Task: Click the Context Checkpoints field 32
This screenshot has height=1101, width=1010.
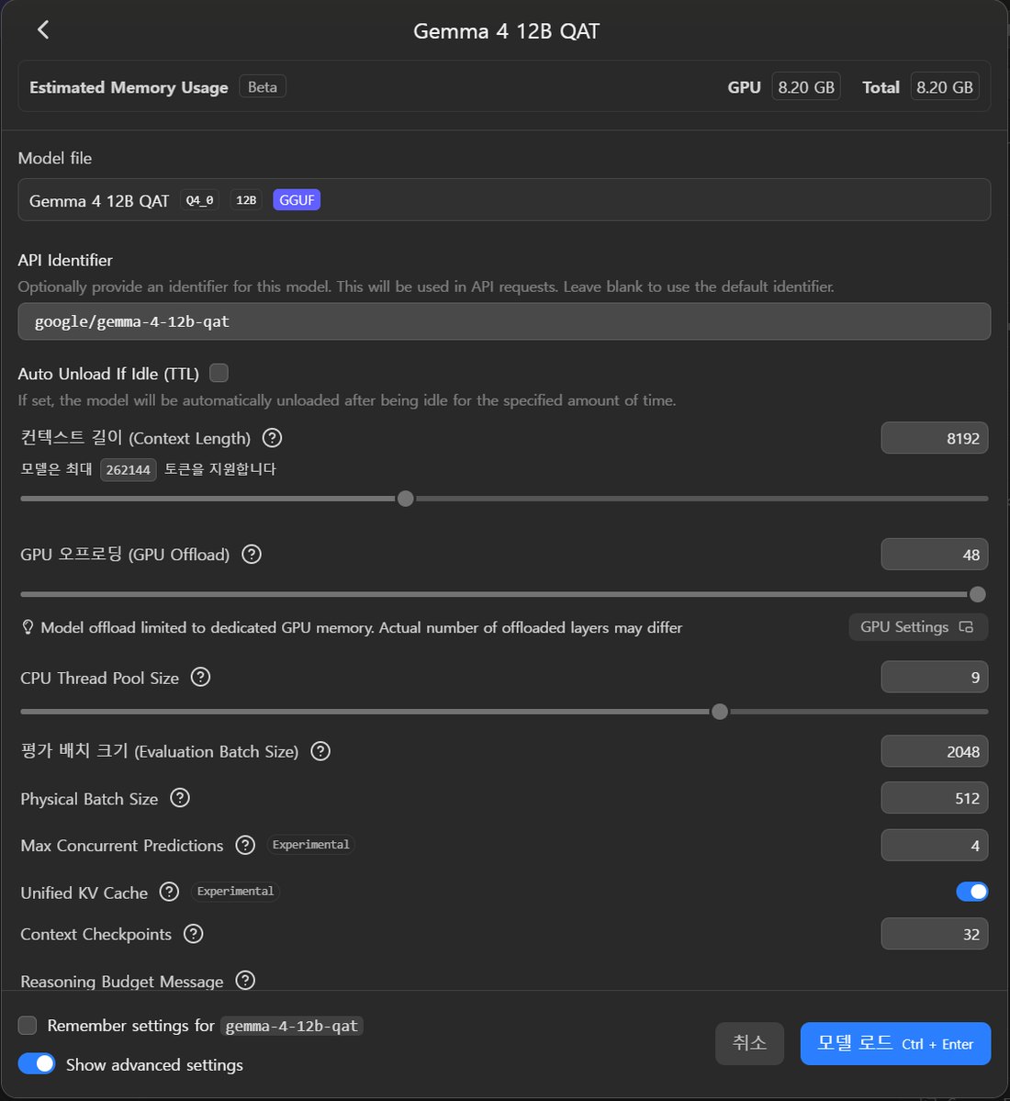Action: coord(934,934)
